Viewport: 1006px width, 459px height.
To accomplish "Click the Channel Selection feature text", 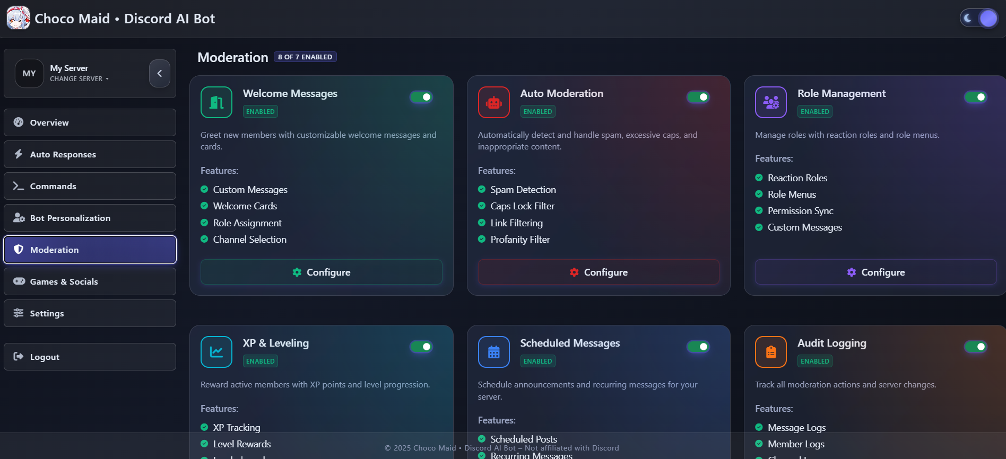I will point(250,240).
